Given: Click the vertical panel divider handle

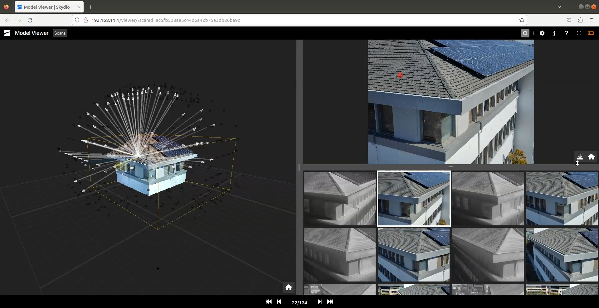Looking at the screenshot, I should pos(299,167).
